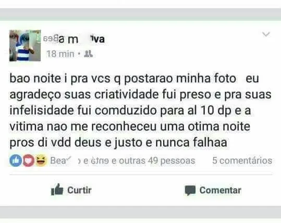Click the Bea name in reactions summary
This screenshot has width=281, height=223.
(58, 160)
